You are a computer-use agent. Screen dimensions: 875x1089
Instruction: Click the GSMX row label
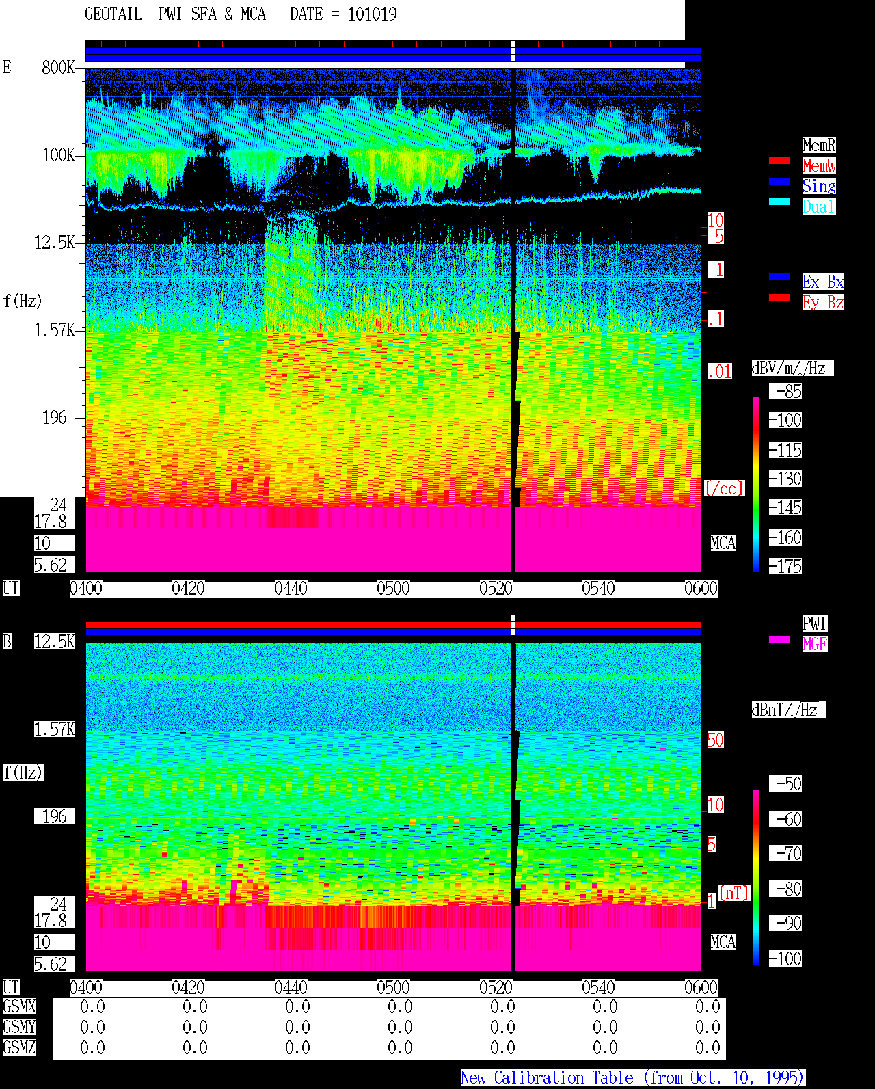(19, 1006)
